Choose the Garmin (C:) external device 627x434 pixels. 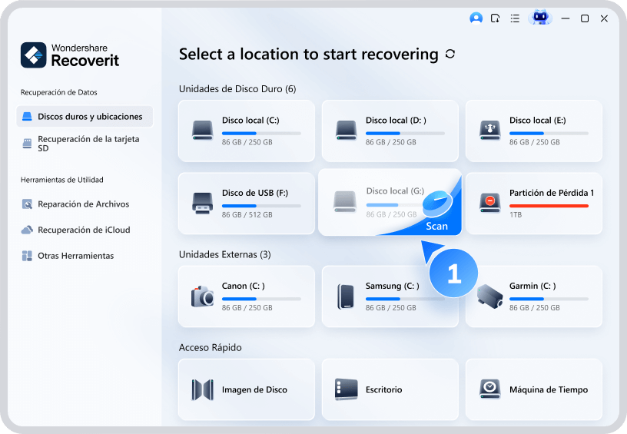coord(533,296)
